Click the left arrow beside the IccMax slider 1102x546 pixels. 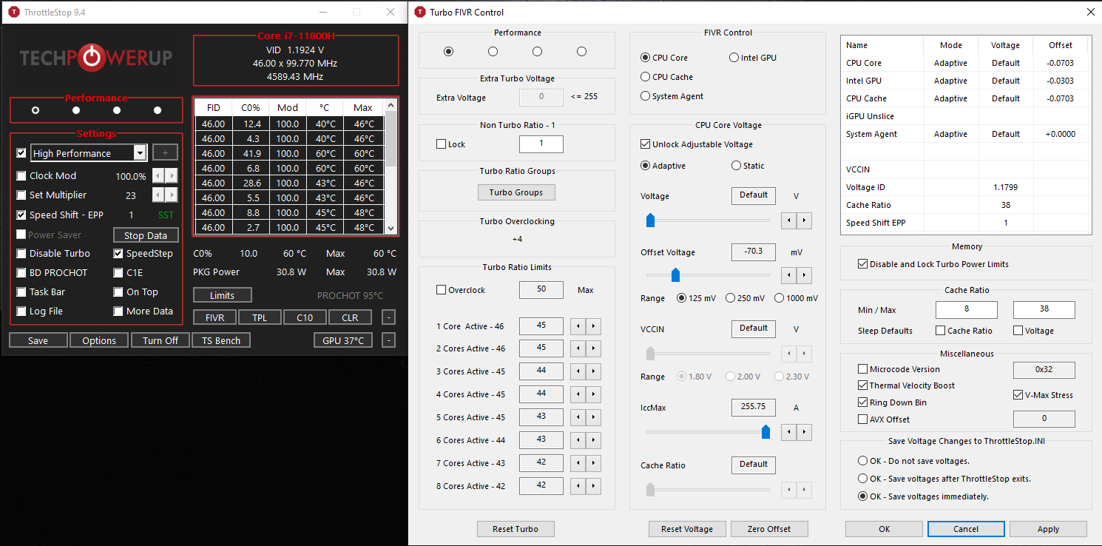790,432
